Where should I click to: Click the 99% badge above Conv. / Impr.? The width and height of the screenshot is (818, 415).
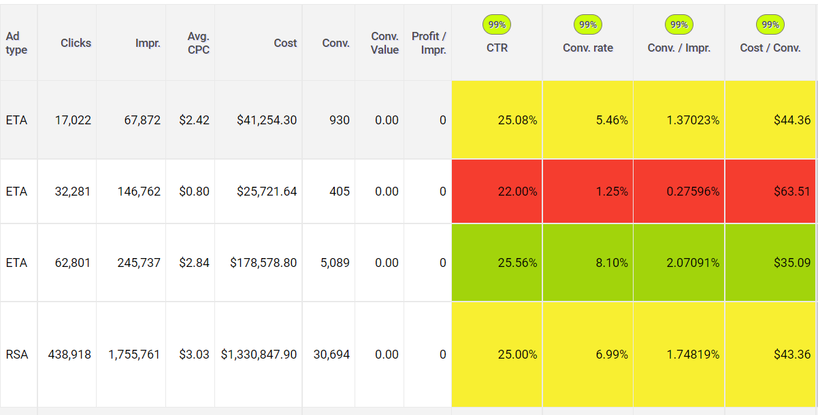(x=678, y=25)
